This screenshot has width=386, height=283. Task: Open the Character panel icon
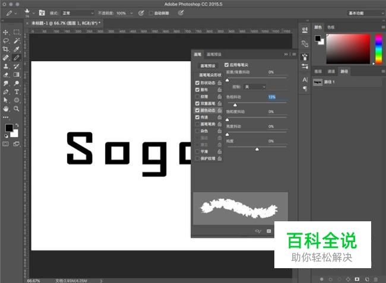pos(305,80)
